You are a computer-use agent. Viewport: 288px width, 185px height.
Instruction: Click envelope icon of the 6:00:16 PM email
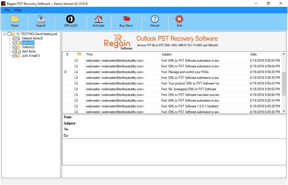click(x=76, y=100)
